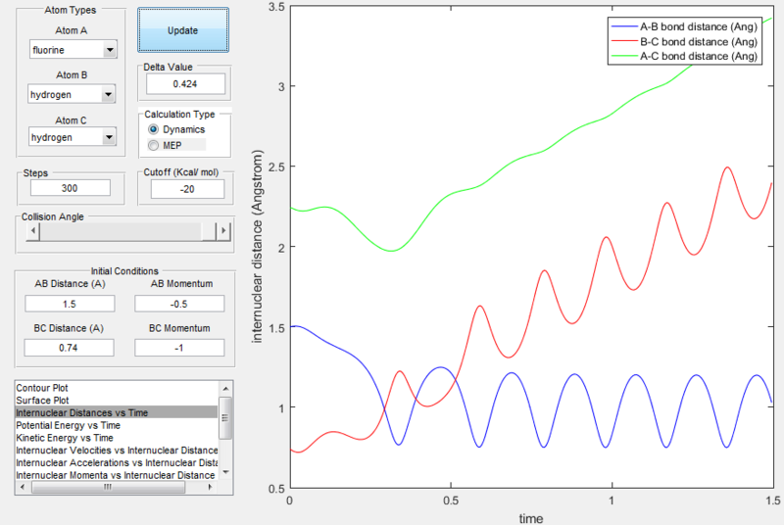Image resolution: width=784 pixels, height=525 pixels.
Task: Click the B-C bond distance legend entry
Action: 684,42
